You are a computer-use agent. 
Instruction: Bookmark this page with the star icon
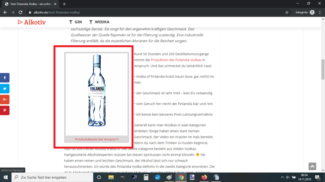287,12
